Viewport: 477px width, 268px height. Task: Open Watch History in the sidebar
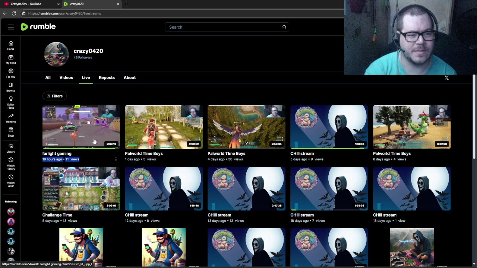point(11,164)
